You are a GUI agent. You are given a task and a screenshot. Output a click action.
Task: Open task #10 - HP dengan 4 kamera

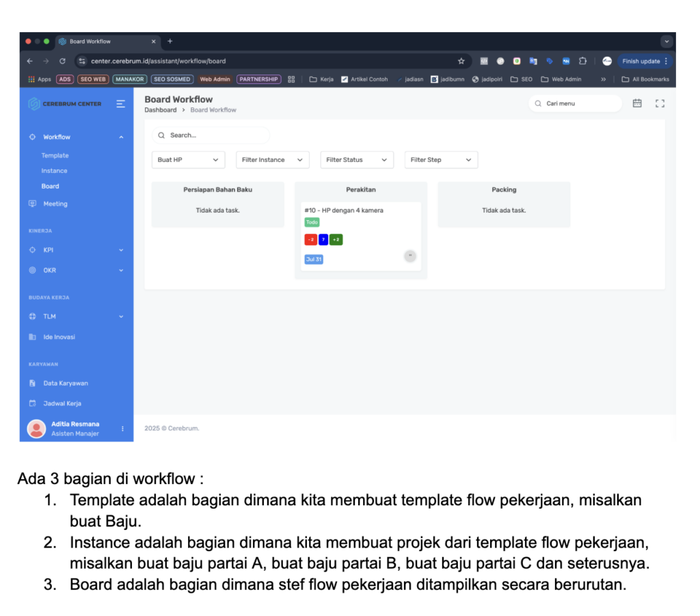[x=344, y=211]
